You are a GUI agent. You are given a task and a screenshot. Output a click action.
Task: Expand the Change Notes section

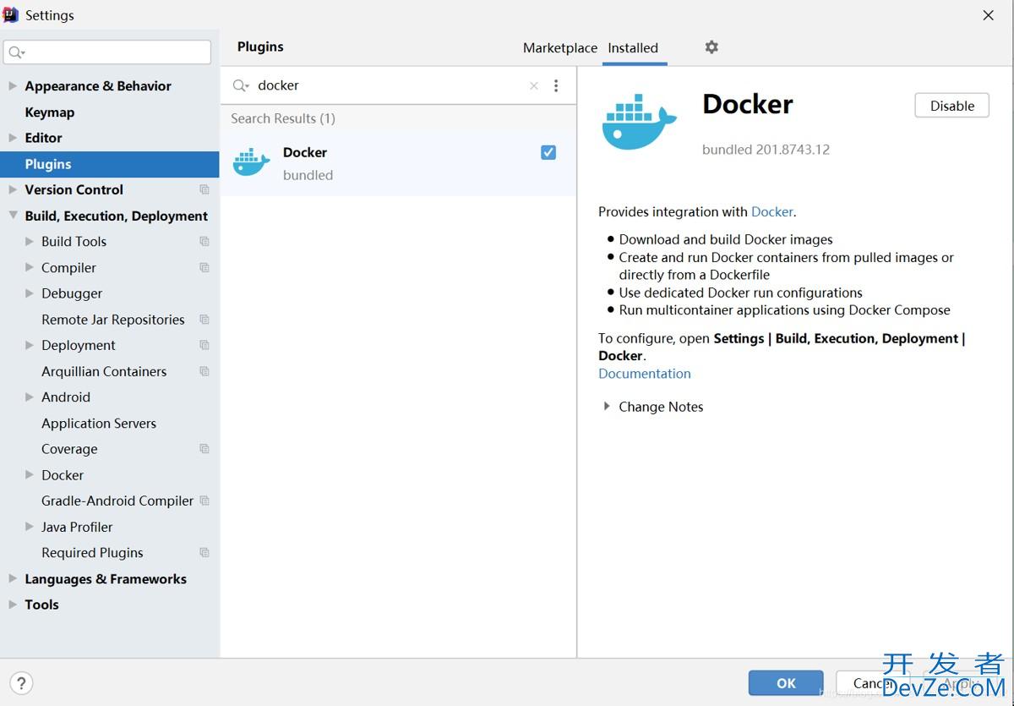pyautogui.click(x=607, y=407)
